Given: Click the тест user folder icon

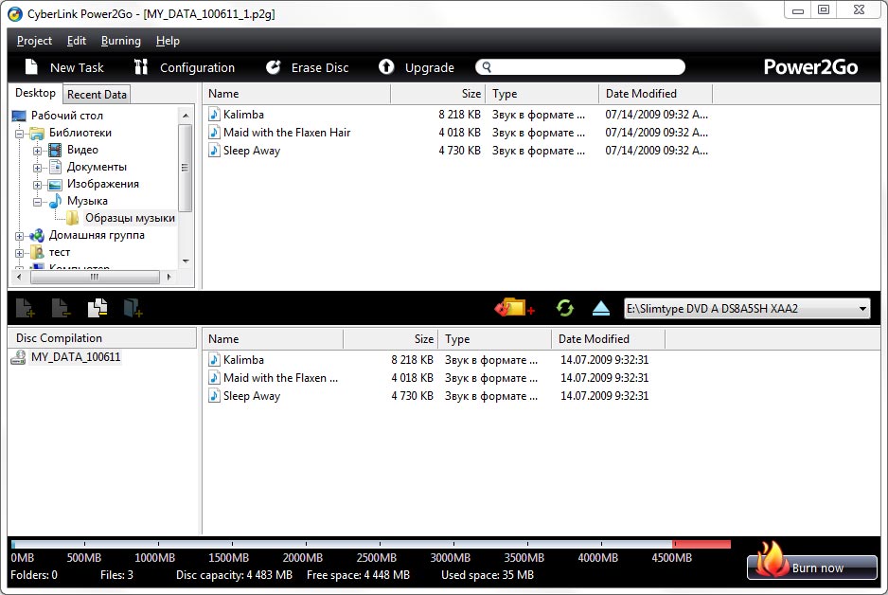Looking at the screenshot, I should [37, 252].
